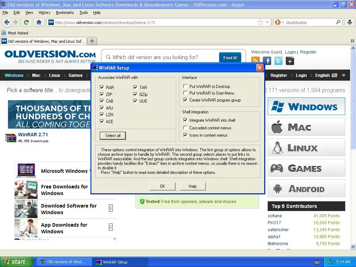The height and width of the screenshot is (267, 356).
Task: Confirm WinRAR Setup with OK
Action: tap(163, 186)
